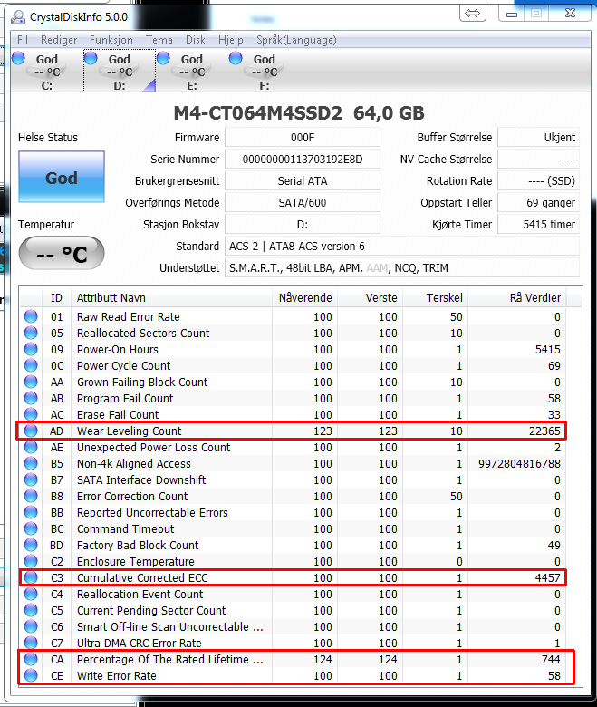
Task: Click status icon of Cumulative Corrected ECC
Action: (31, 577)
